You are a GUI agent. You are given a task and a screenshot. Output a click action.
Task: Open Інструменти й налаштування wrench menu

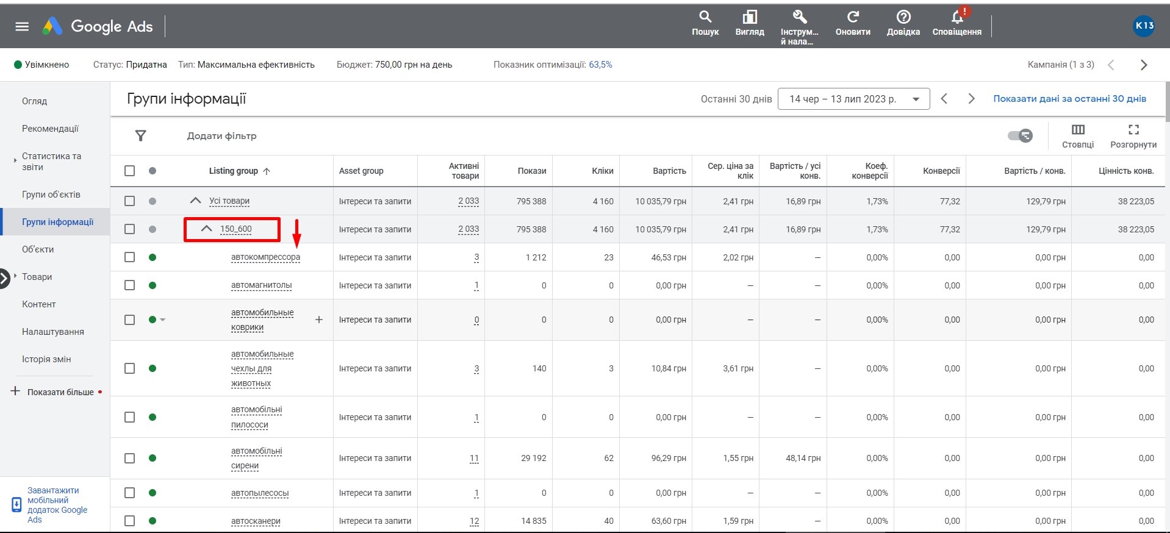coord(799,27)
